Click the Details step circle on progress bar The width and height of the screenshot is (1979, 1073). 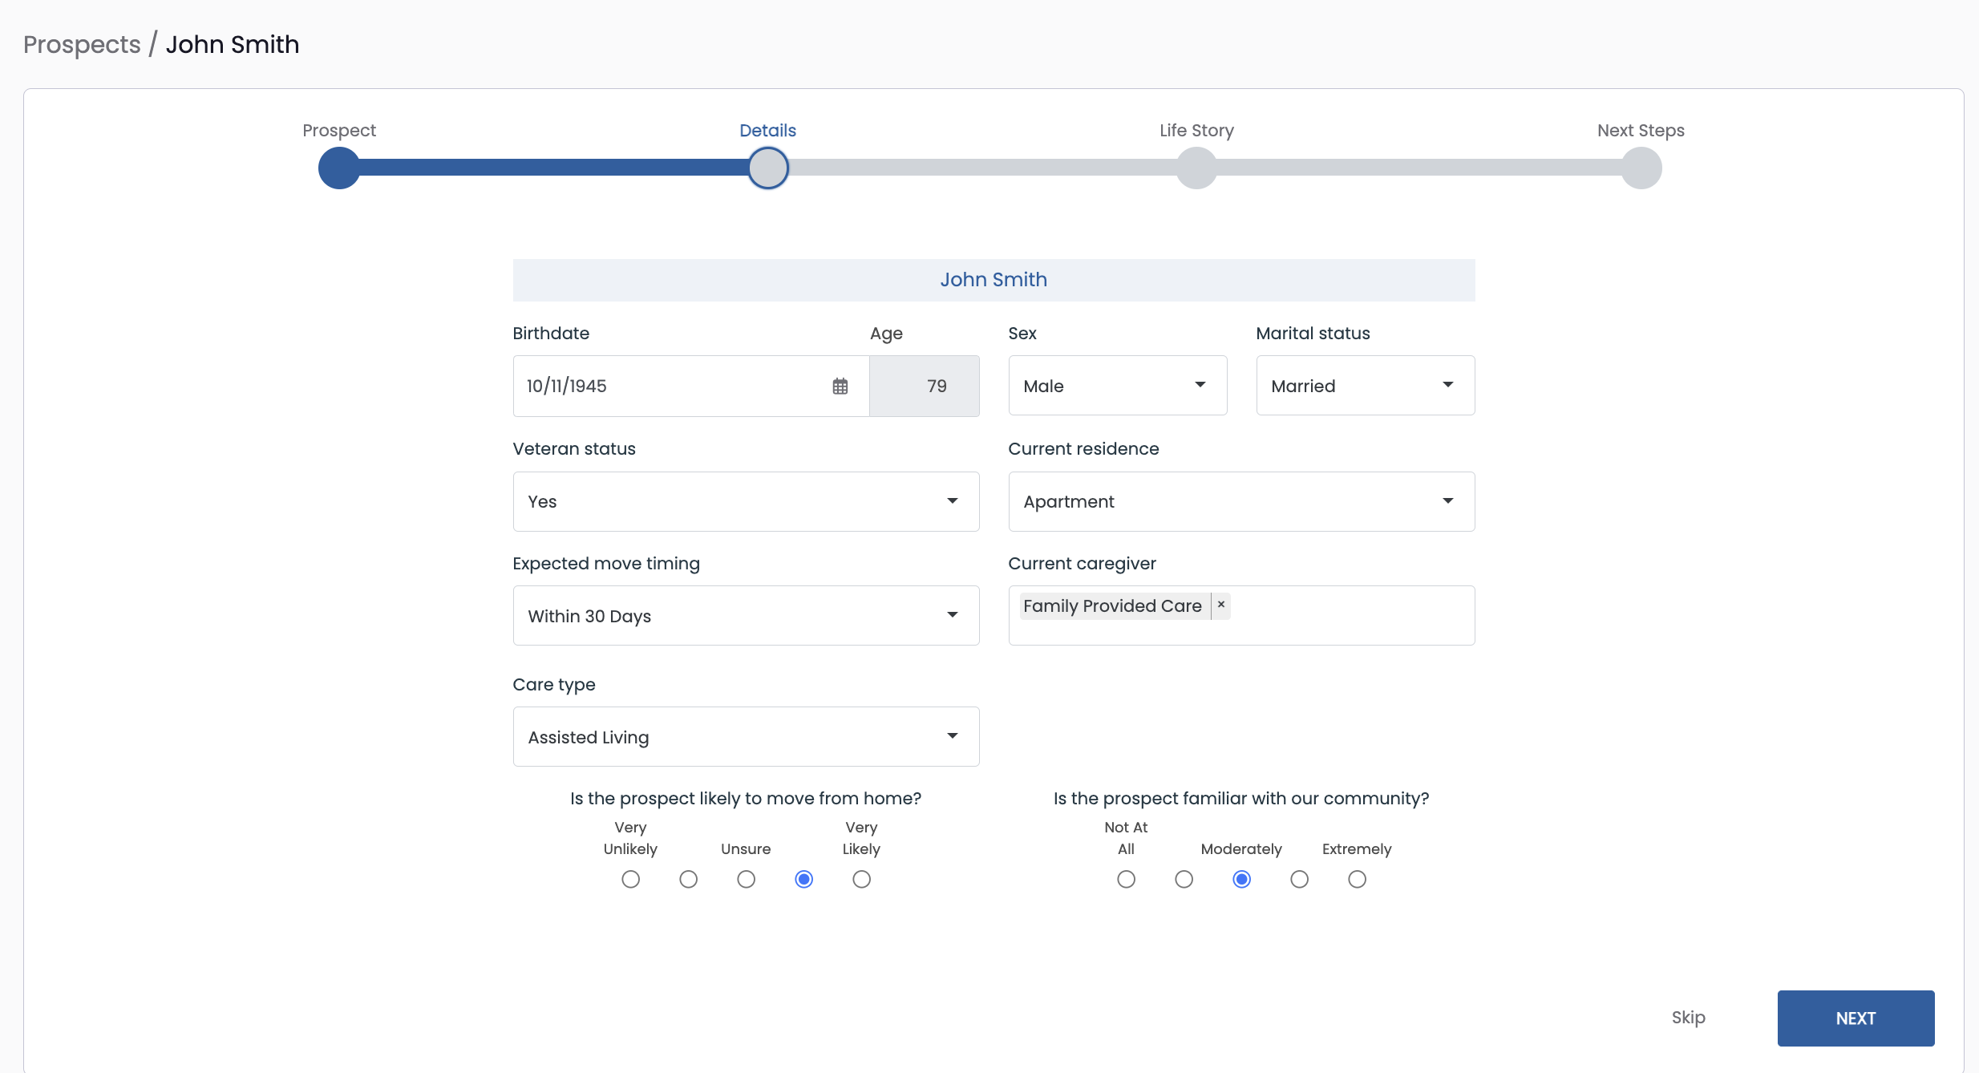(x=768, y=168)
